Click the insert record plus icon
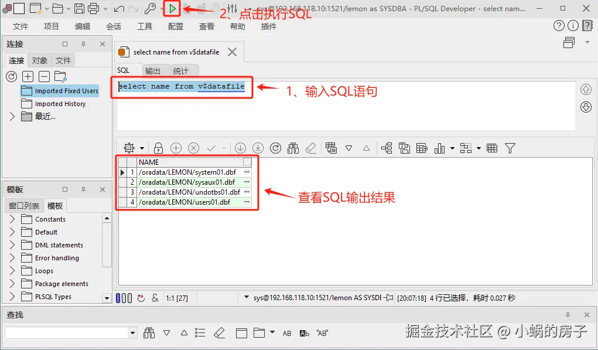The height and width of the screenshot is (350, 598). pyautogui.click(x=176, y=148)
